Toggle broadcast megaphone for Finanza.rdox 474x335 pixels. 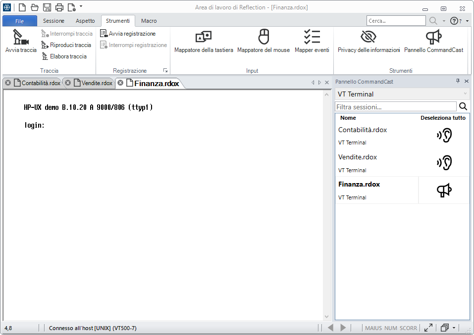click(x=444, y=190)
